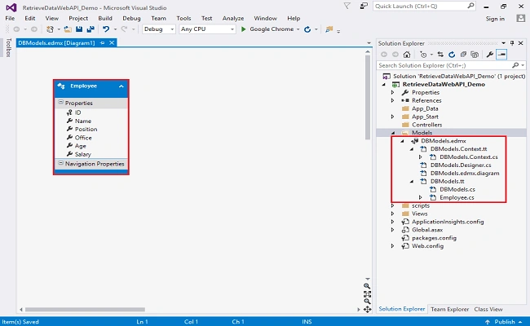Screen dimensions: 530x326
Task: Click the New Project toolbar icon
Action: (x=50, y=29)
